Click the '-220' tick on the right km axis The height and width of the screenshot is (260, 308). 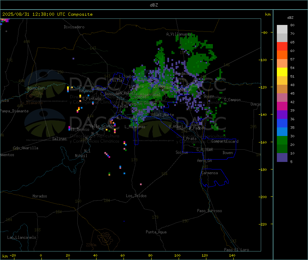262,224
